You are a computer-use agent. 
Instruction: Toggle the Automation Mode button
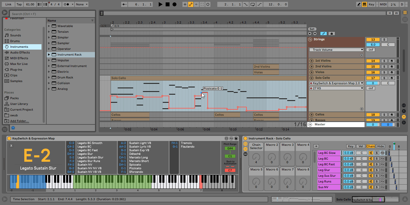(323, 34)
